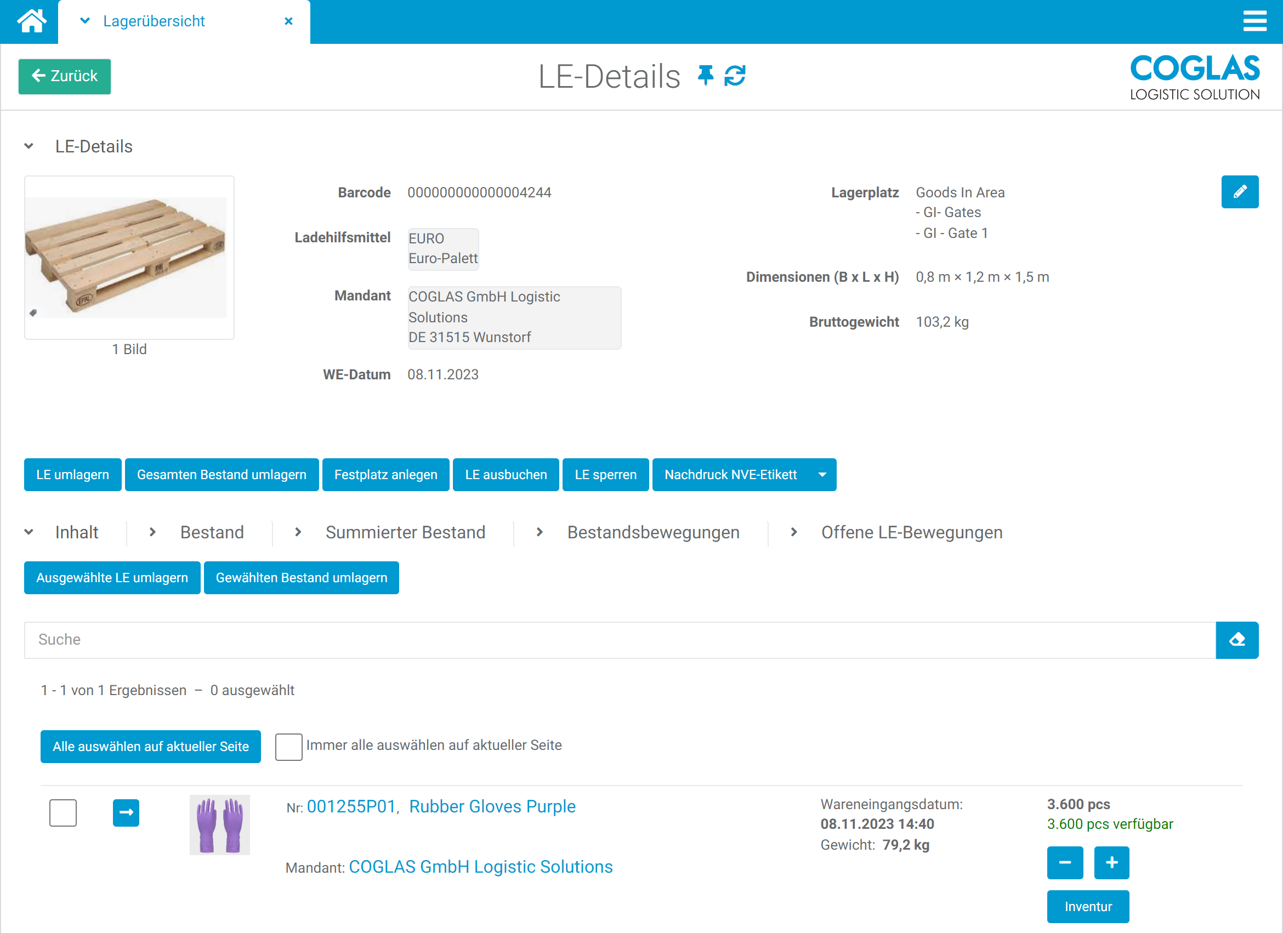Image resolution: width=1283 pixels, height=933 pixels.
Task: Decrease quantity with the minus icon
Action: 1065,863
